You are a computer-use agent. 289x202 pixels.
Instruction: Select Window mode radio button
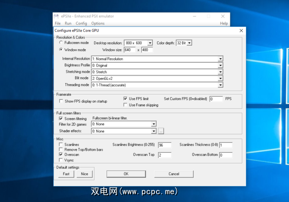click(61, 50)
